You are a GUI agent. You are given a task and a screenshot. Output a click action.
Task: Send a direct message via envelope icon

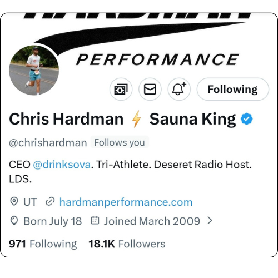(150, 90)
